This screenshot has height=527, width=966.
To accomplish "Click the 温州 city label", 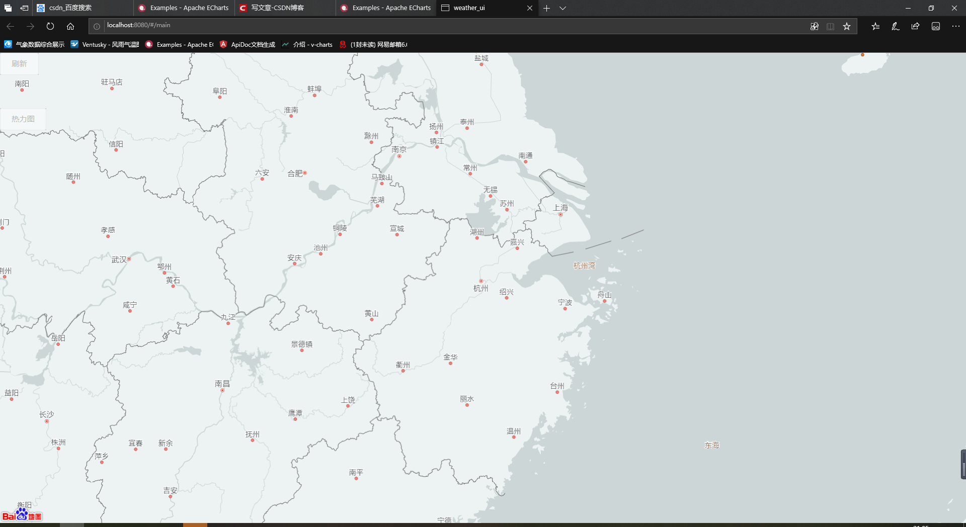I will click(x=514, y=431).
